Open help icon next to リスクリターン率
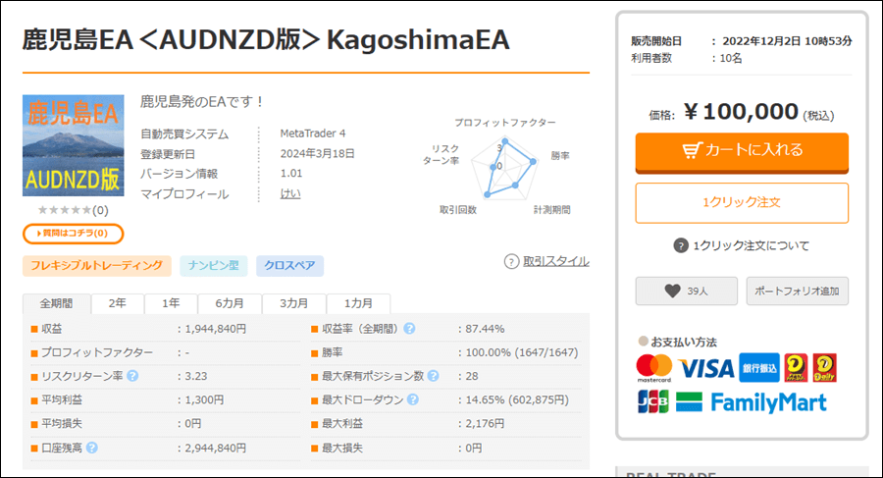 click(132, 375)
